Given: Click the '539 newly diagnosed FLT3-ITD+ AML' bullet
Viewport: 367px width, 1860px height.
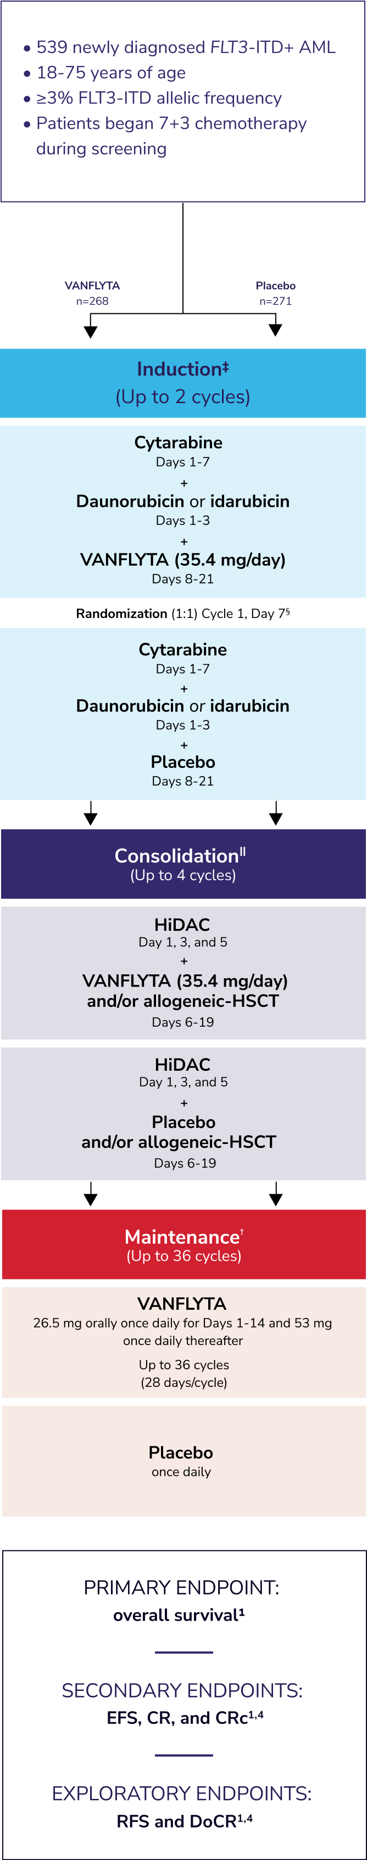Looking at the screenshot, I should coord(186,48).
